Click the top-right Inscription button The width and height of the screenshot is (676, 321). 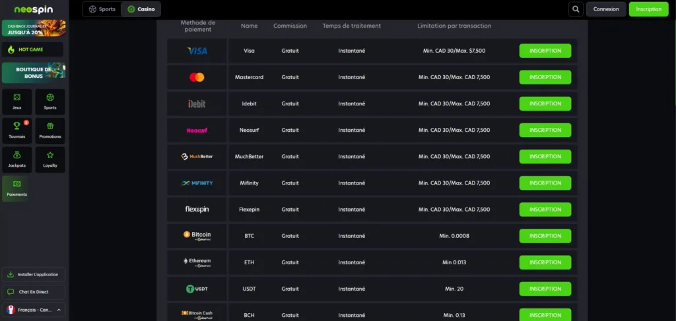[648, 9]
